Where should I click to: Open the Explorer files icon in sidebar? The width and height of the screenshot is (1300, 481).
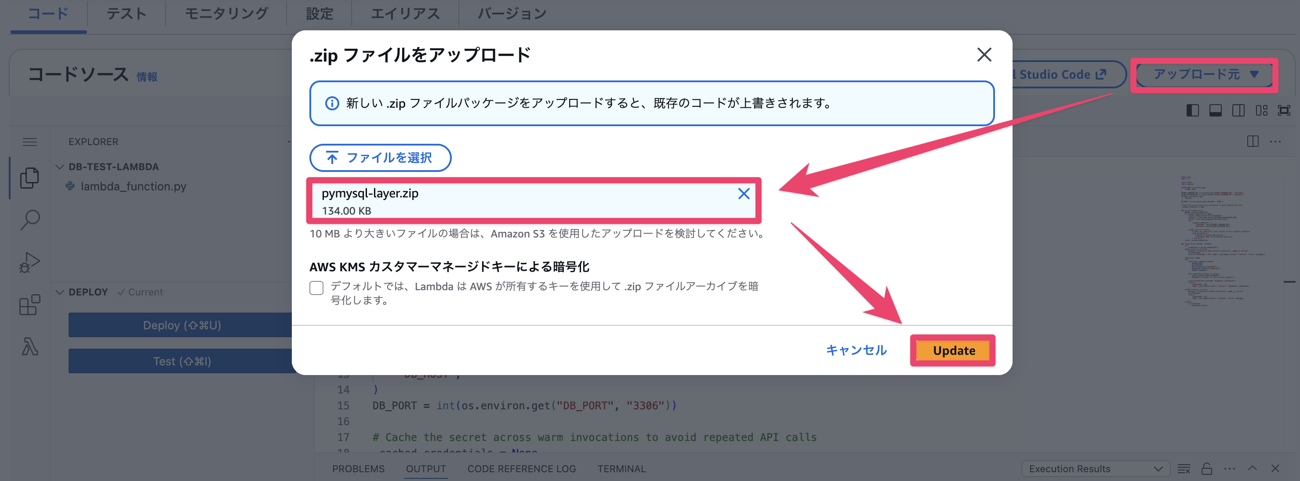click(29, 178)
